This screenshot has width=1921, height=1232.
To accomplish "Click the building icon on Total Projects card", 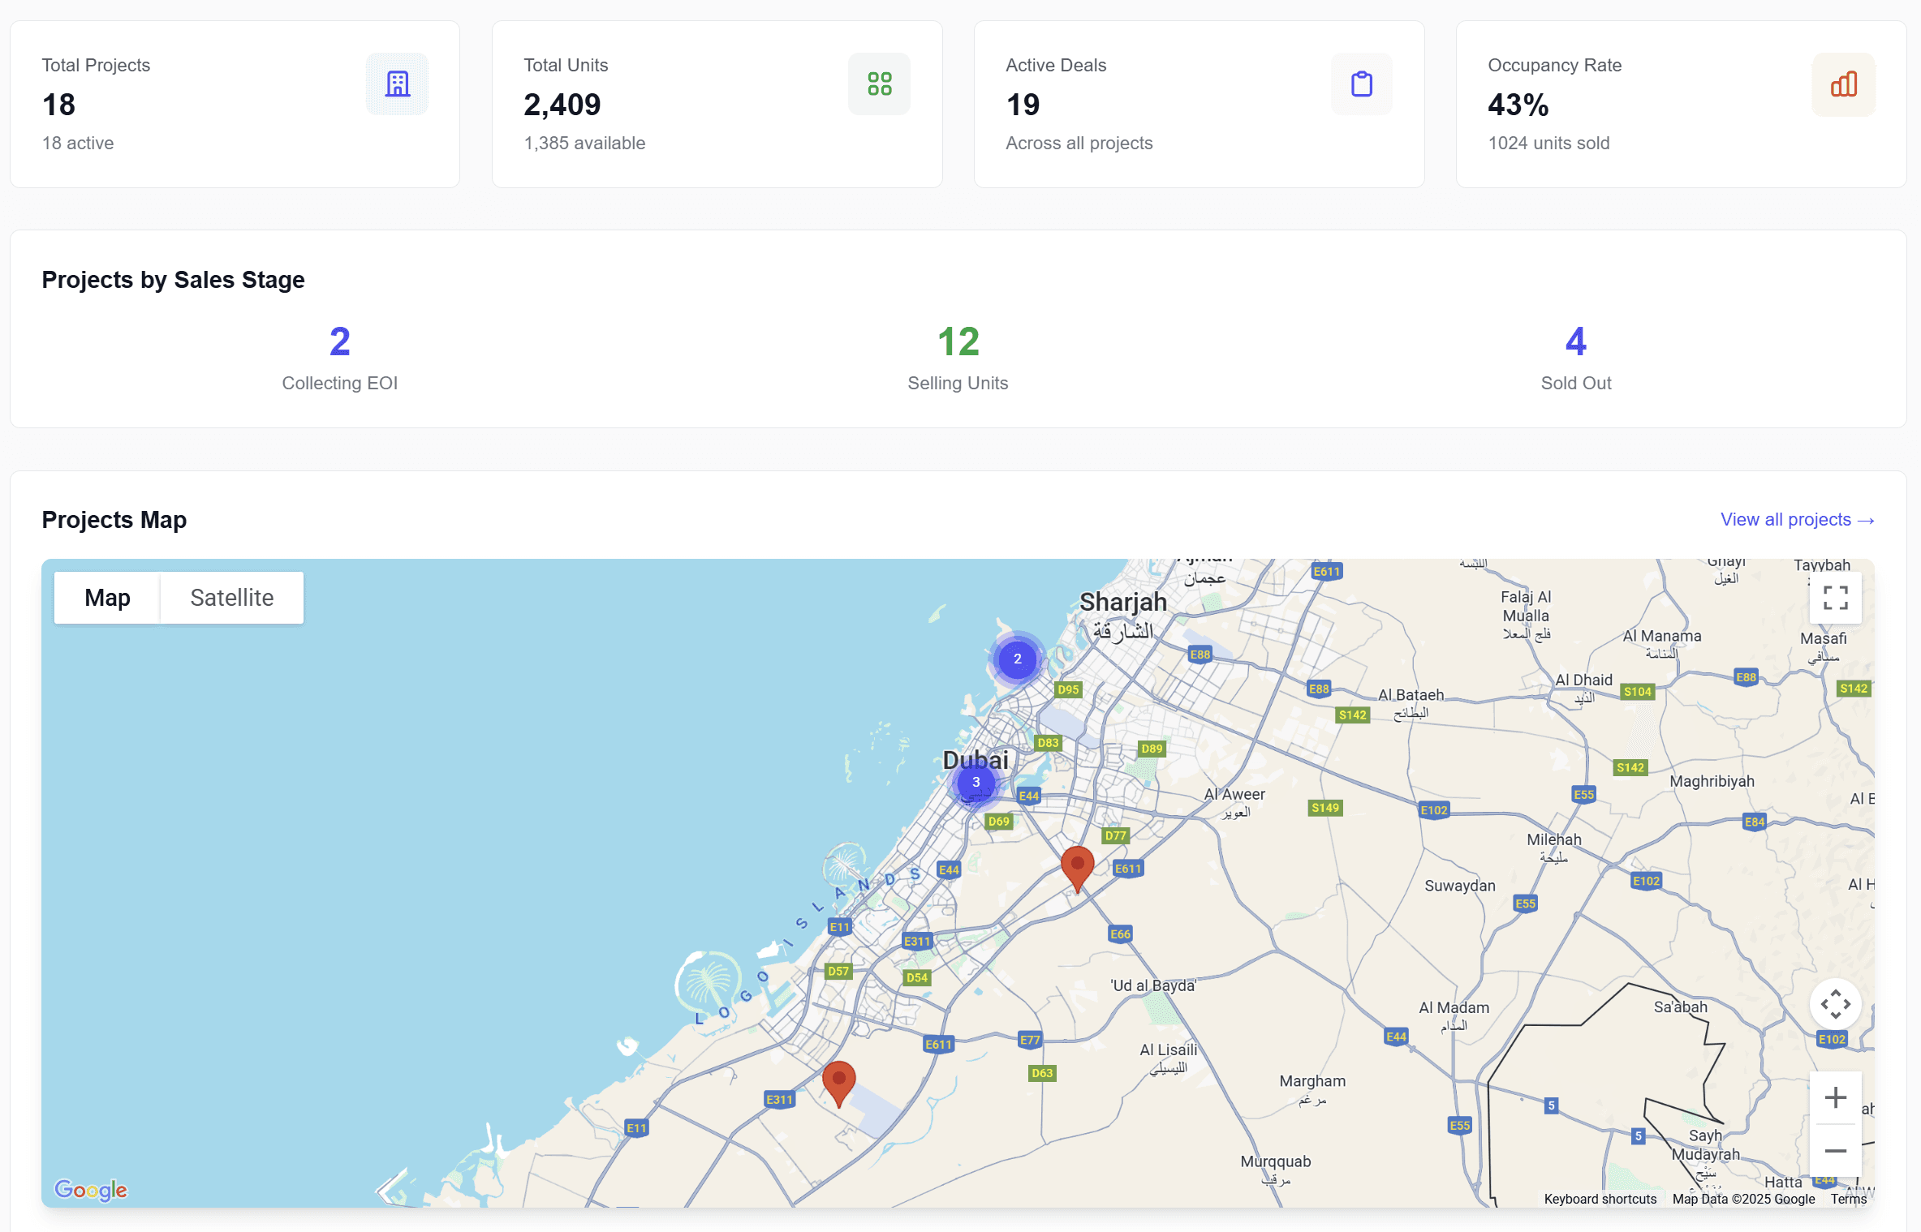I will [397, 84].
